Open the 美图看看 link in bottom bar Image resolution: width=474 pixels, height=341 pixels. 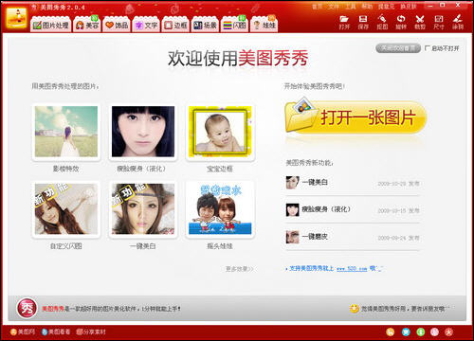pyautogui.click(x=55, y=332)
